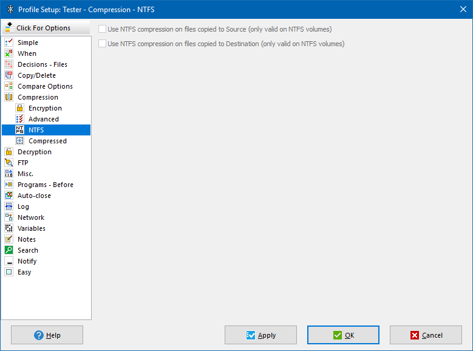Viewport: 473px width, 351px height.
Task: Open the Compressed settings page
Action: click(x=47, y=141)
